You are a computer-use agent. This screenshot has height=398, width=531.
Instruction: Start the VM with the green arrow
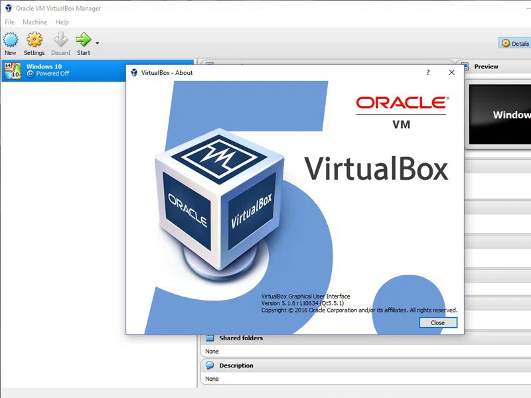coord(84,40)
